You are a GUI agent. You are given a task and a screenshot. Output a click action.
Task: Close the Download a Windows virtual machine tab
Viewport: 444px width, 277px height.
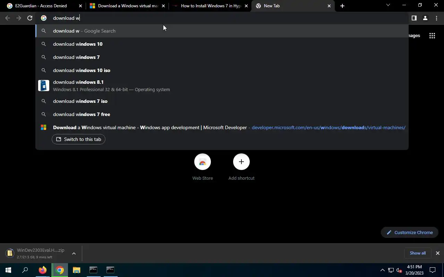click(x=163, y=6)
